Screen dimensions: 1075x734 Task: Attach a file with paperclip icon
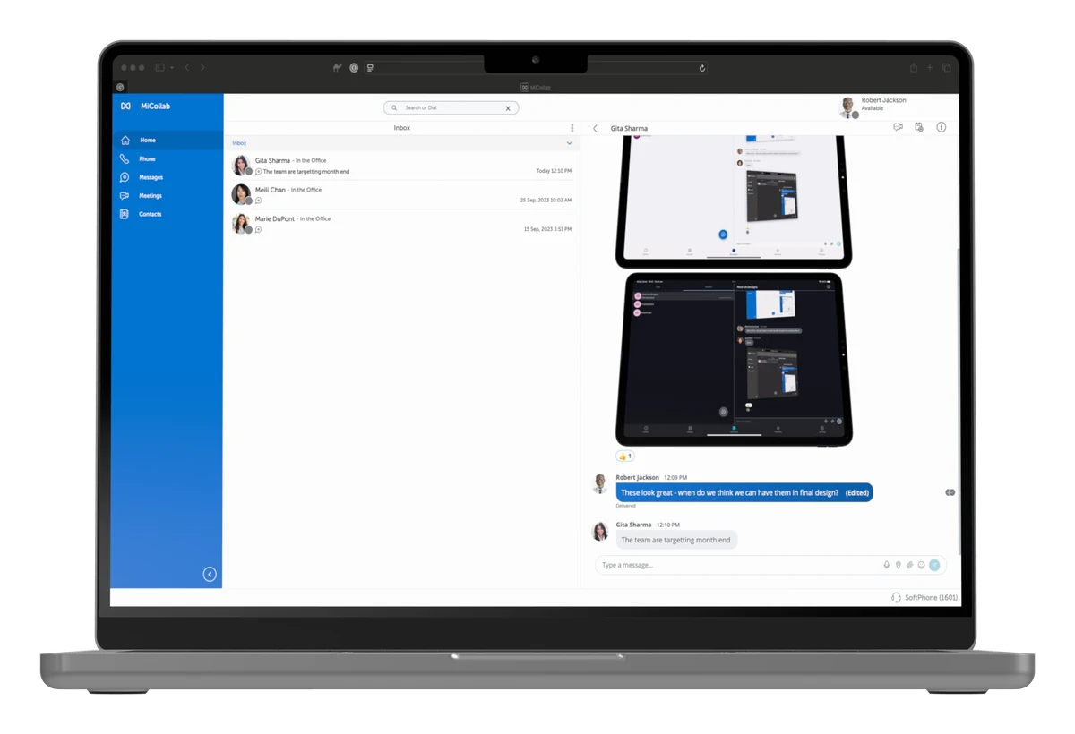[910, 565]
